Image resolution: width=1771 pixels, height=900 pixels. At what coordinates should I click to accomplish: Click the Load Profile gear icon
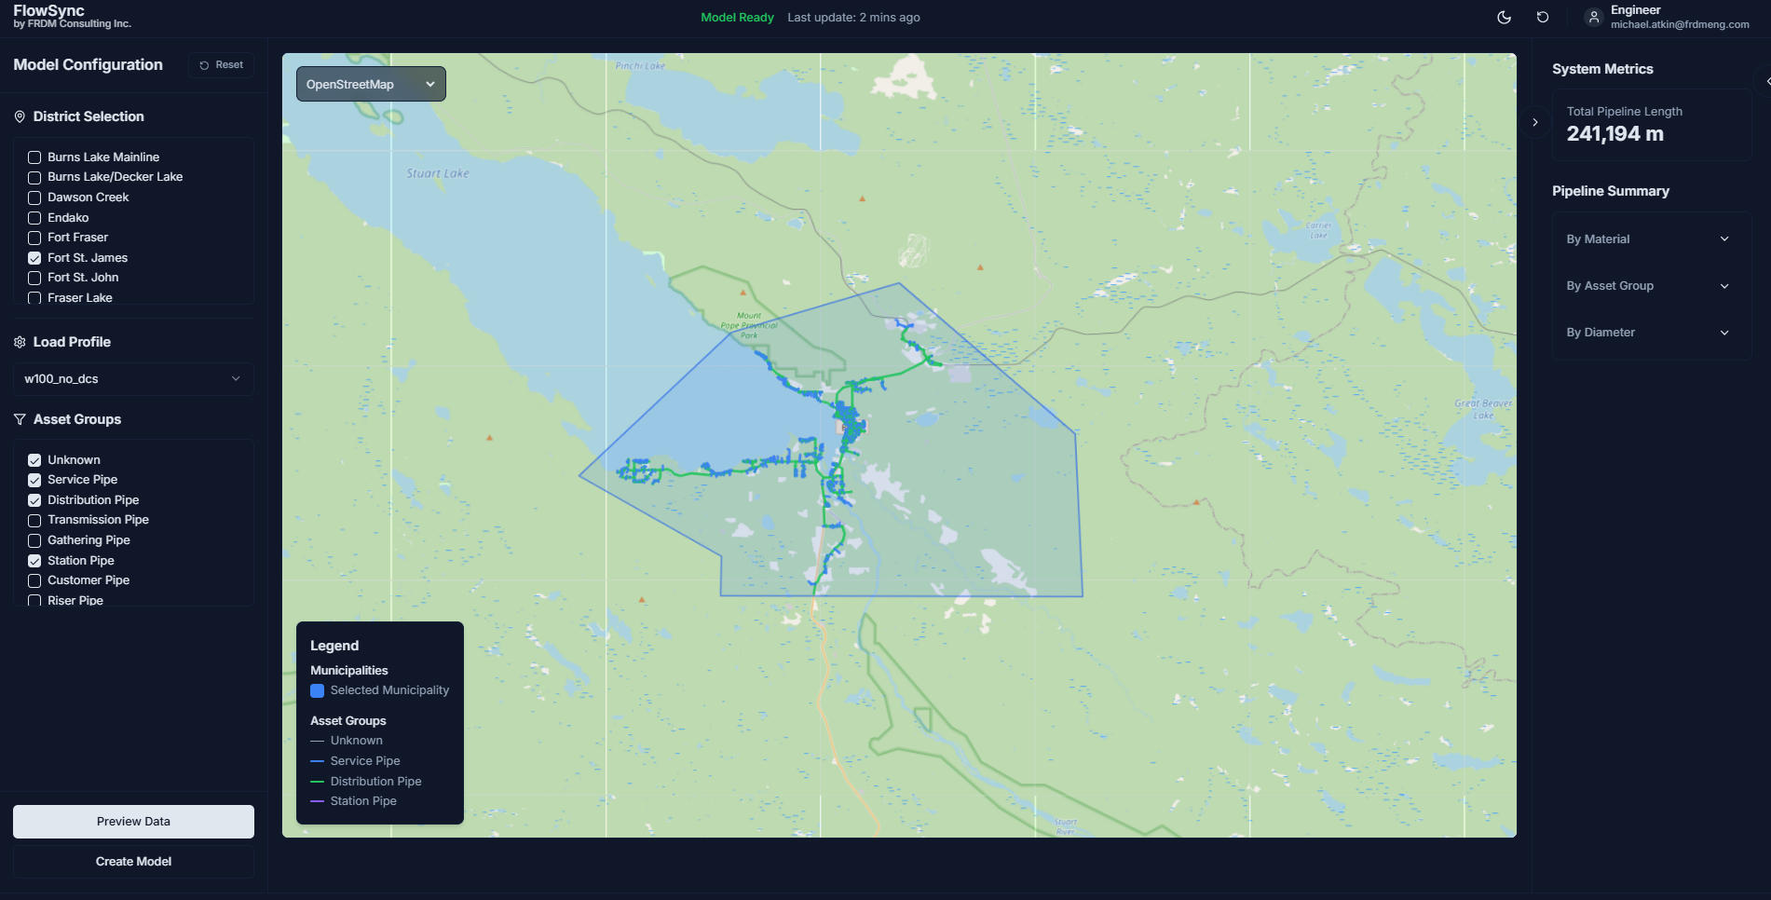coord(20,343)
